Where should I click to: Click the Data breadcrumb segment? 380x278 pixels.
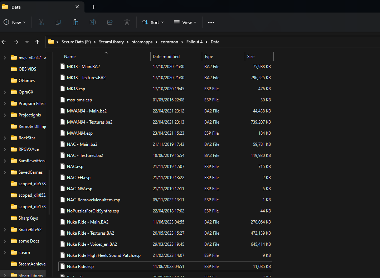(215, 42)
